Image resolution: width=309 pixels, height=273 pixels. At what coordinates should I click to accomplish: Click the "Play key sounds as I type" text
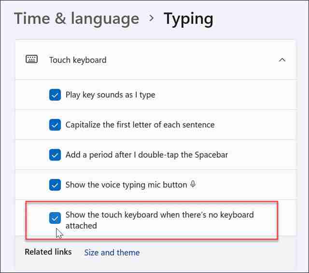110,95
